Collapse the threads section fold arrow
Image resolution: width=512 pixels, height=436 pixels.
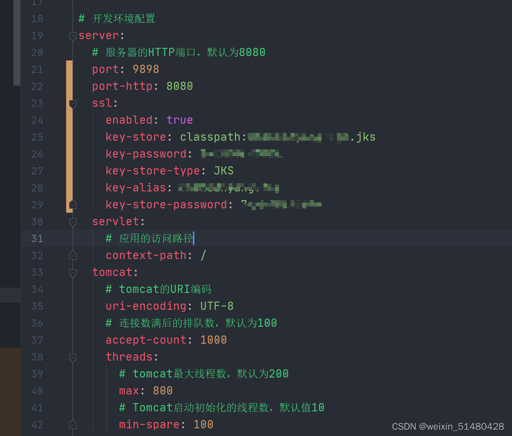click(72, 357)
